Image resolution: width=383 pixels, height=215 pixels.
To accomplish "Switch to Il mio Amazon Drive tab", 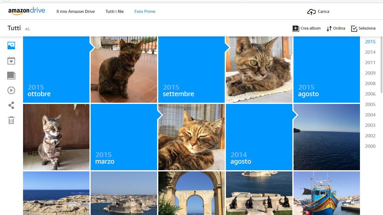I will pos(75,12).
